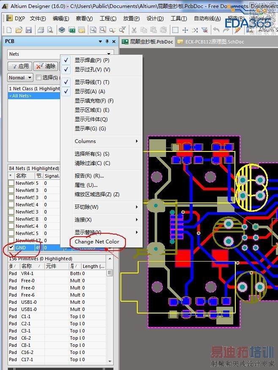
Task: Toggle 显示过孔(V) checked menu item
Action: point(102,69)
